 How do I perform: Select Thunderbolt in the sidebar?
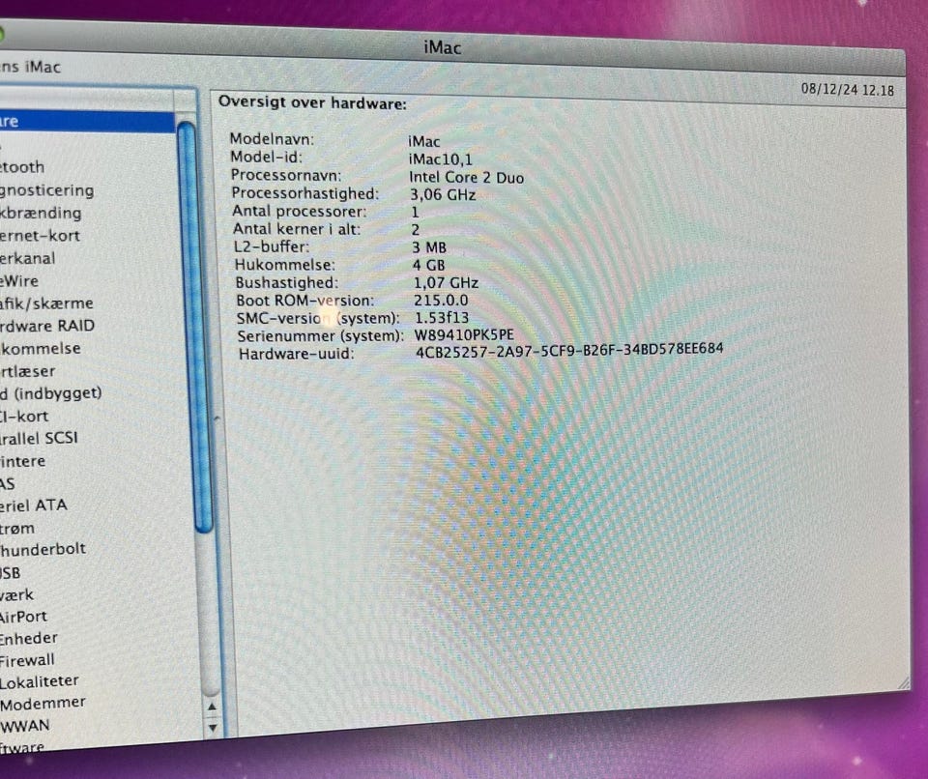43,549
